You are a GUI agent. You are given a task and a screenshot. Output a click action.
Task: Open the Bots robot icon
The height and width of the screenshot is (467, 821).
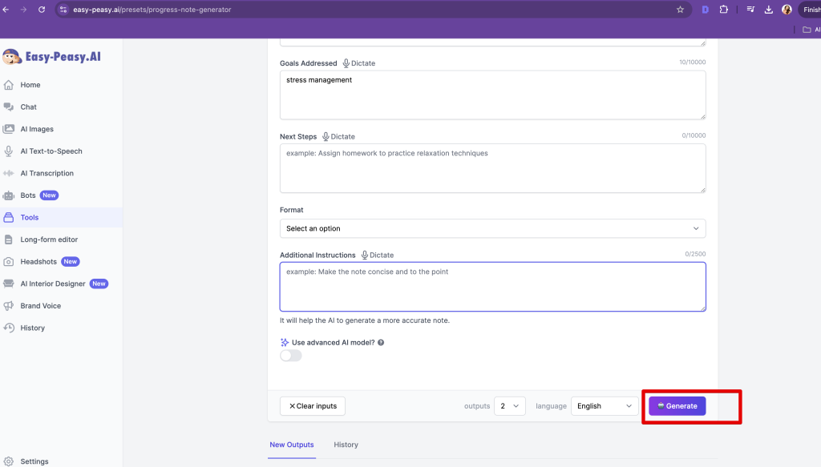(9, 195)
